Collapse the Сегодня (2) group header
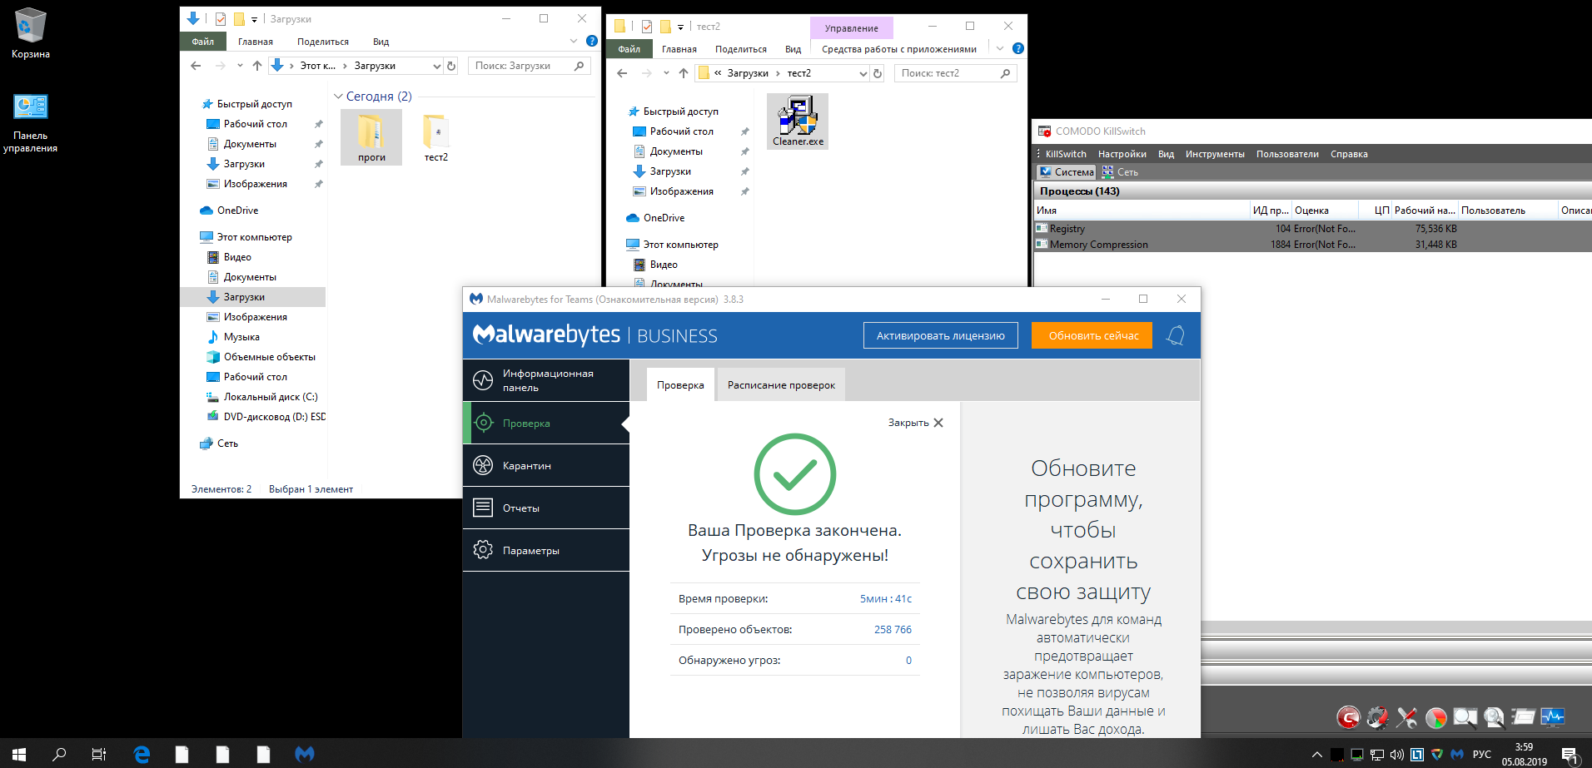1592x768 pixels. click(x=373, y=97)
